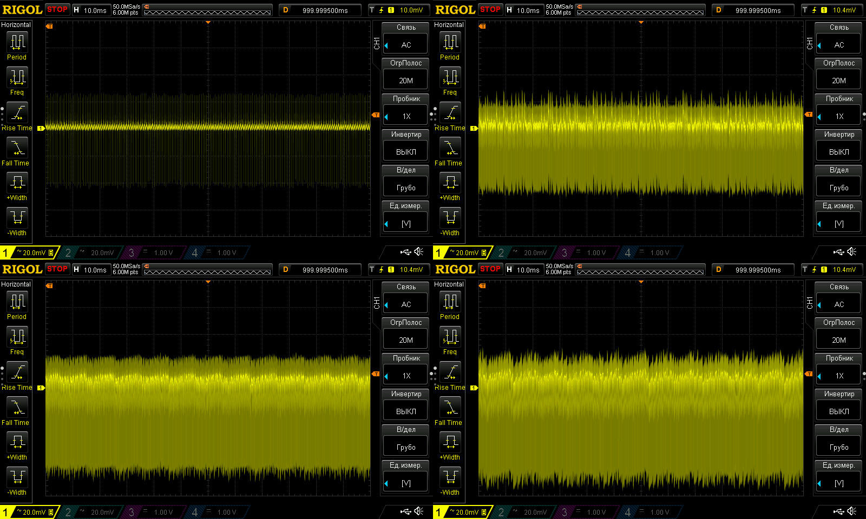866x519 pixels.
Task: Pick the Fall Time icon in the bottom-right scope
Action: (450, 407)
